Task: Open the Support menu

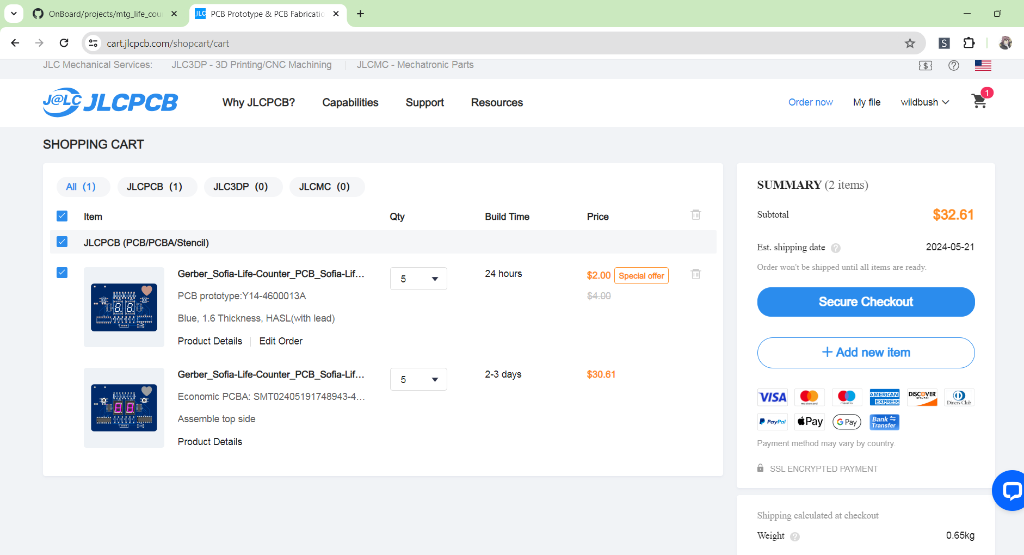Action: (425, 102)
